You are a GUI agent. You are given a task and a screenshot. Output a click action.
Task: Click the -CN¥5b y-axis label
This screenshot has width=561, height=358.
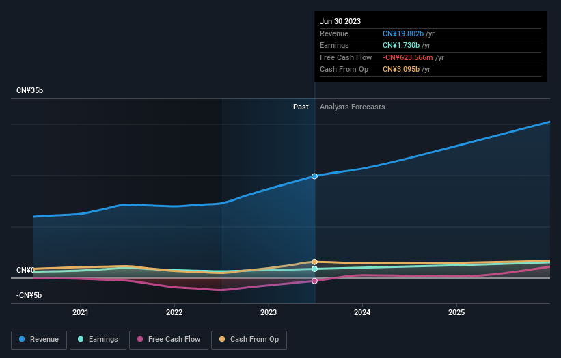(29, 295)
